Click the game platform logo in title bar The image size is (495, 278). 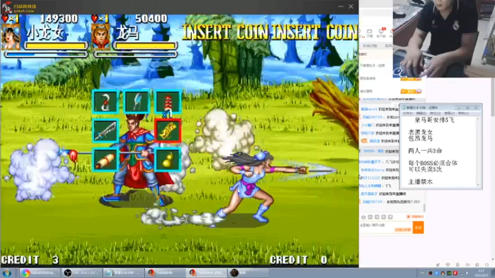[x=20, y=7]
